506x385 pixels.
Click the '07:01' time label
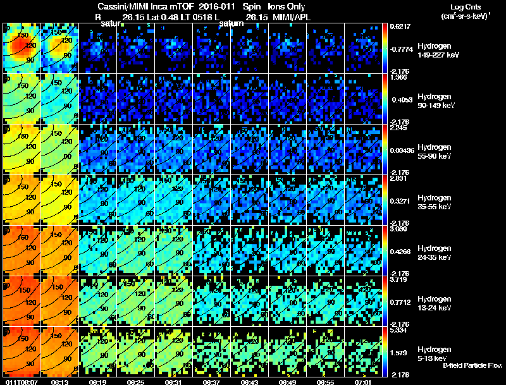(x=363, y=382)
